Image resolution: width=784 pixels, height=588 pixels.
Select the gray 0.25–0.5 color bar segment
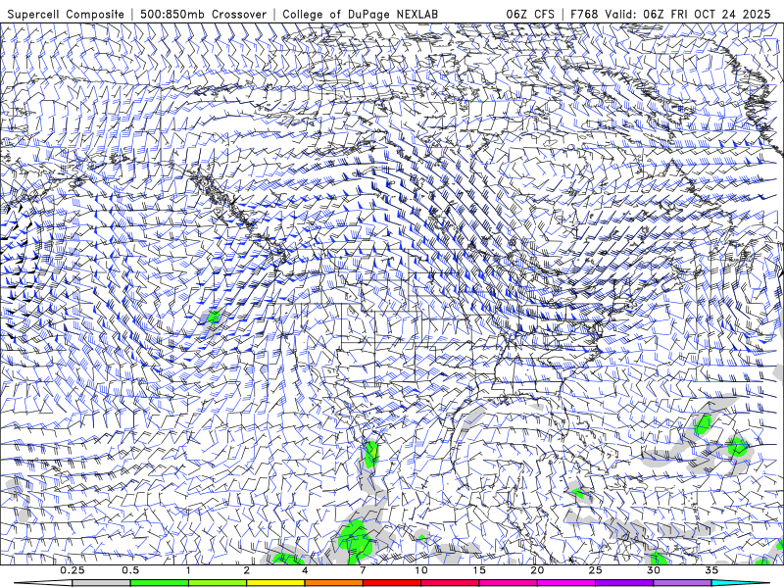(101, 583)
